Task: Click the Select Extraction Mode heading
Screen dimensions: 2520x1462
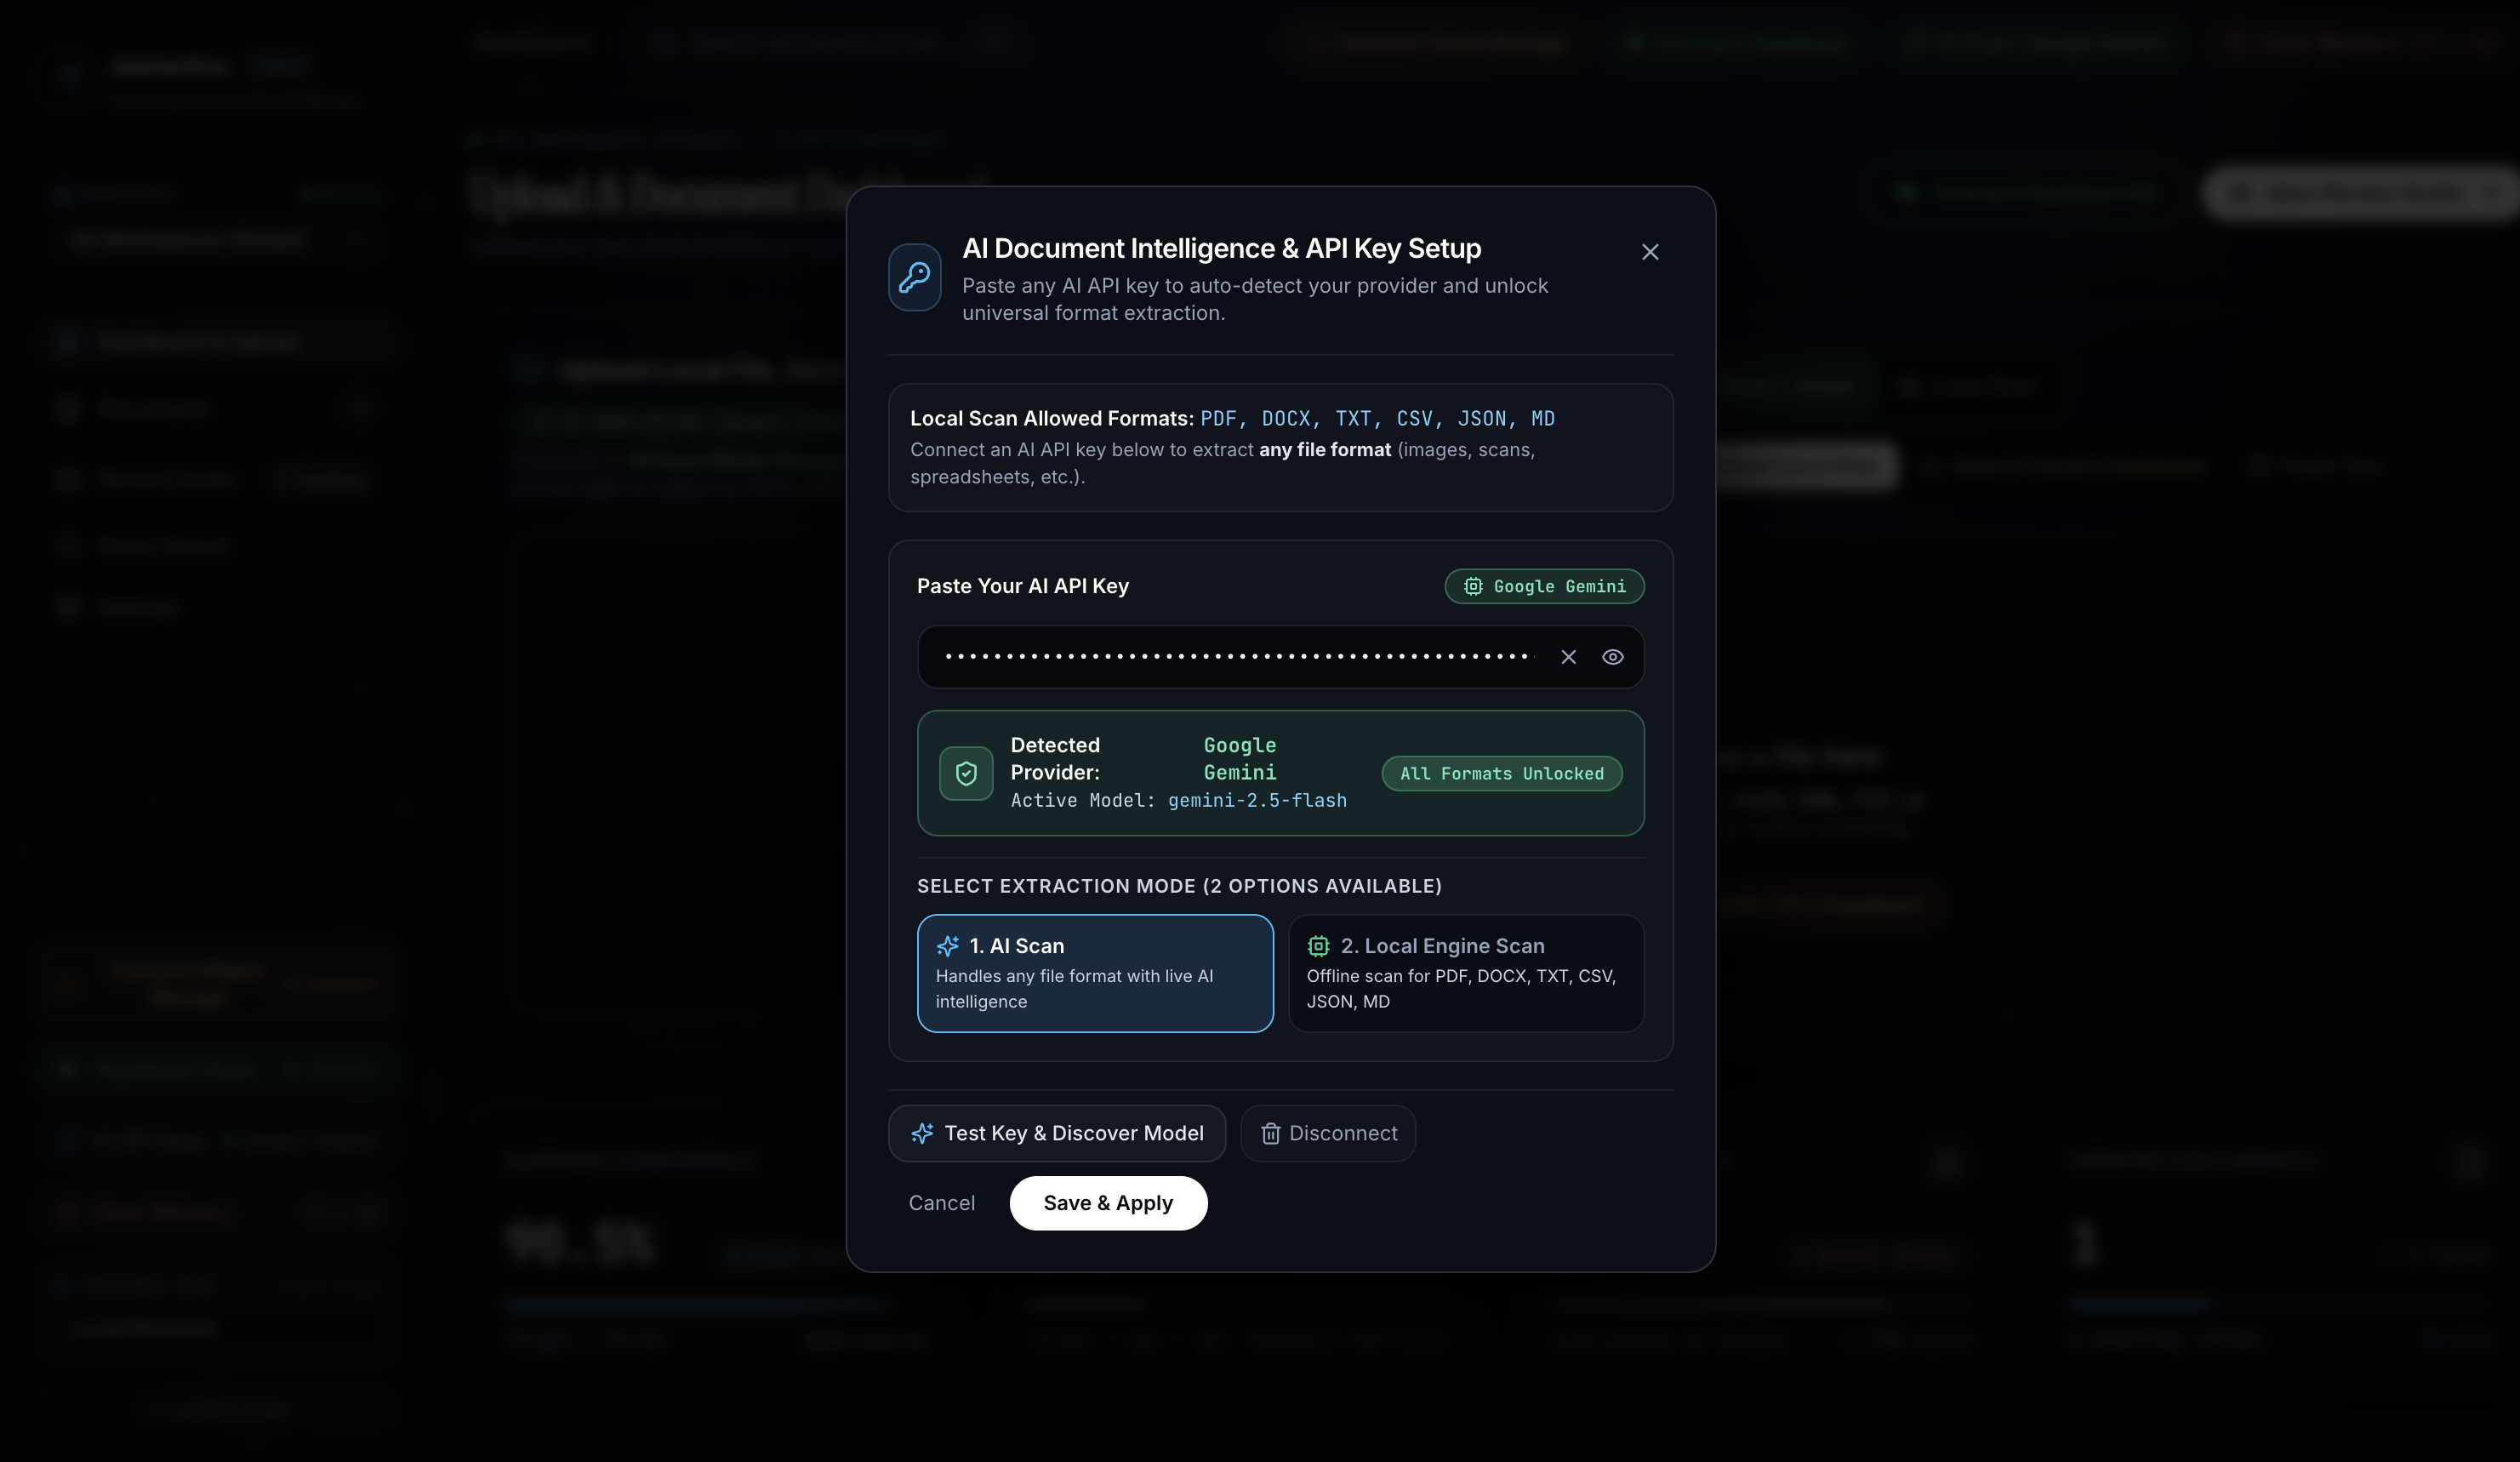Action: point(1179,886)
